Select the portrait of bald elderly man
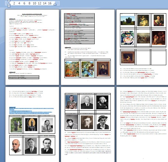 pyautogui.click(x=16, y=146)
